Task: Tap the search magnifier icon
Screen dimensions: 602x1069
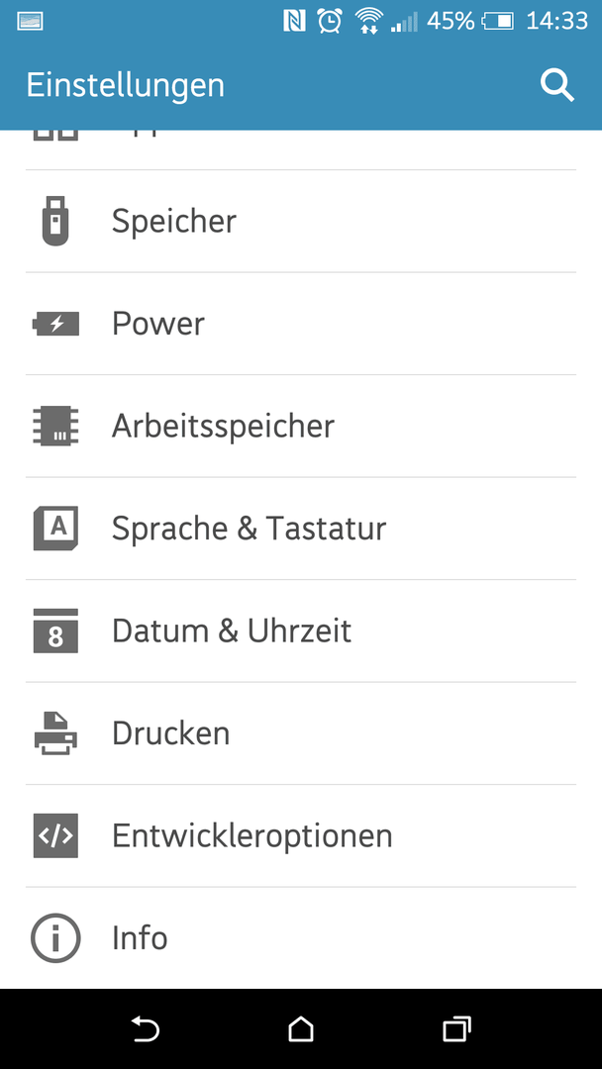Action: pos(557,85)
